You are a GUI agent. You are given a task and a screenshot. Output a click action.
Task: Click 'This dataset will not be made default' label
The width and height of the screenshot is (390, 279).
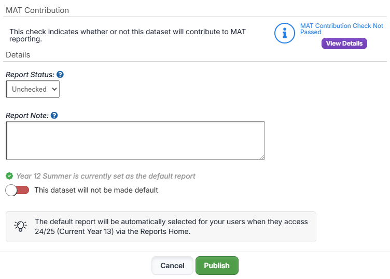[96, 190]
